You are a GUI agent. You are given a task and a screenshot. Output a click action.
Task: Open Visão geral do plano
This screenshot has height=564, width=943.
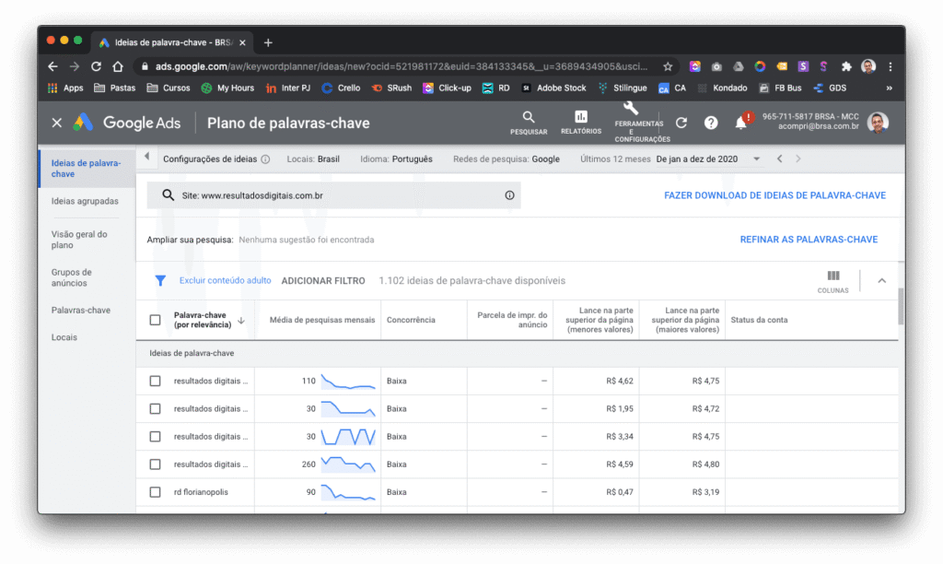[x=79, y=240]
